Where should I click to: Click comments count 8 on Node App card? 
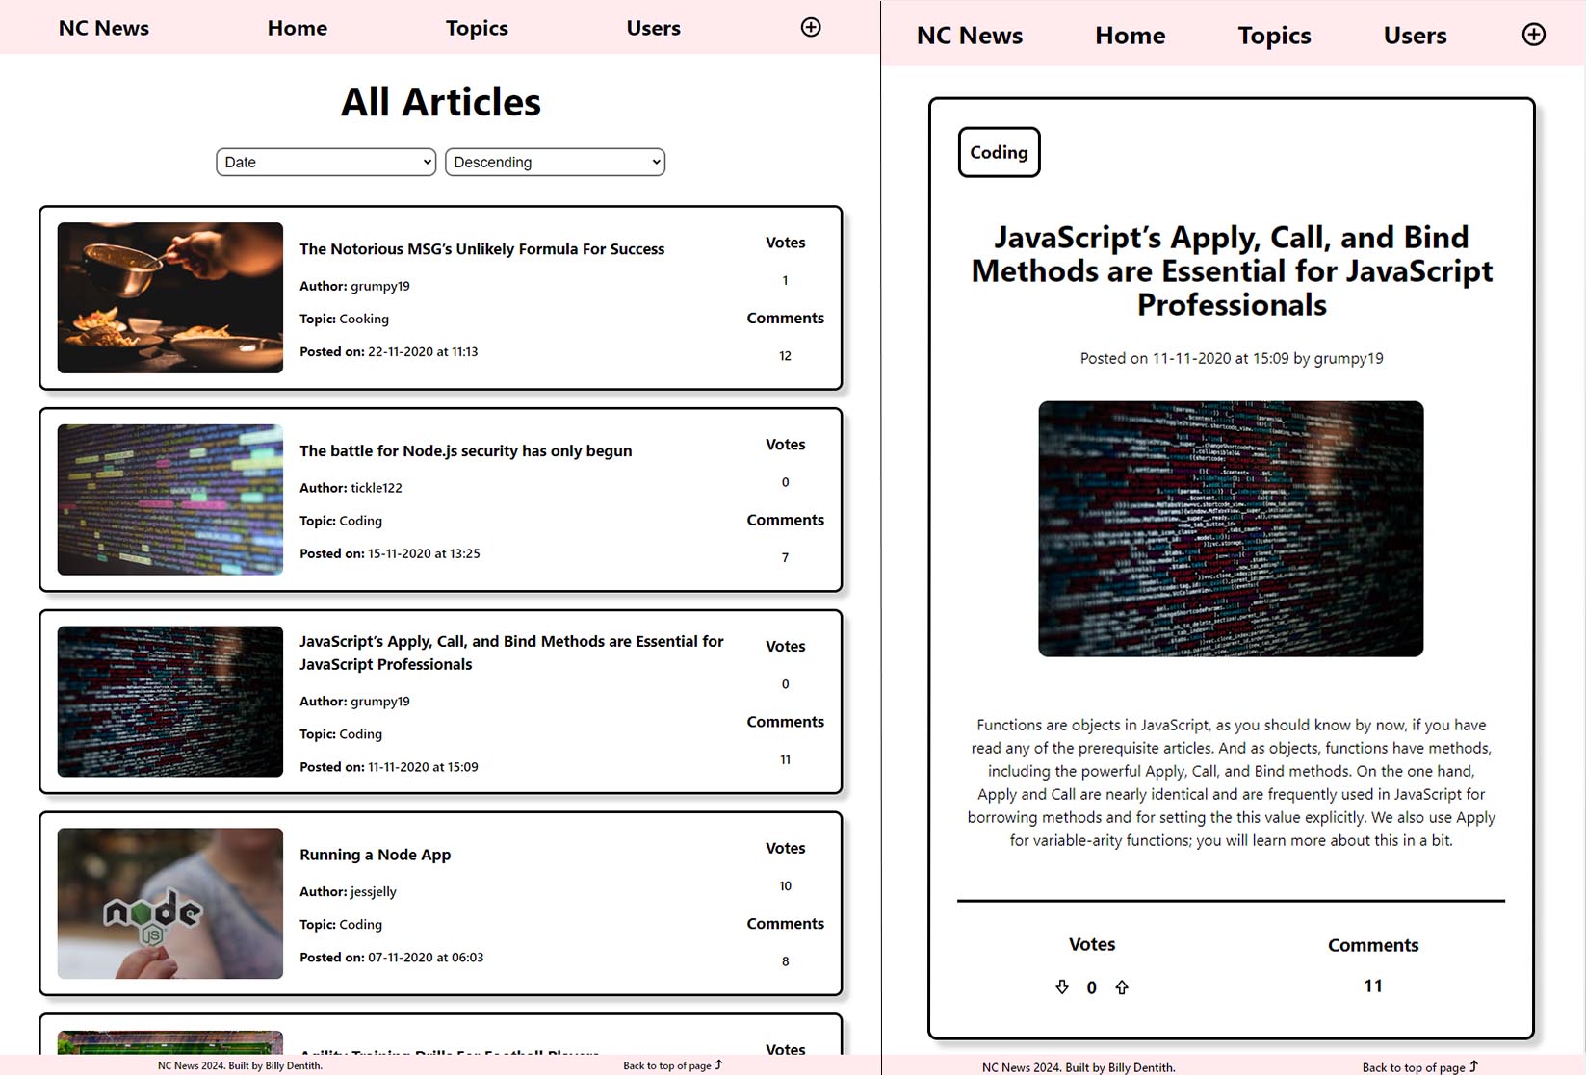785,961
